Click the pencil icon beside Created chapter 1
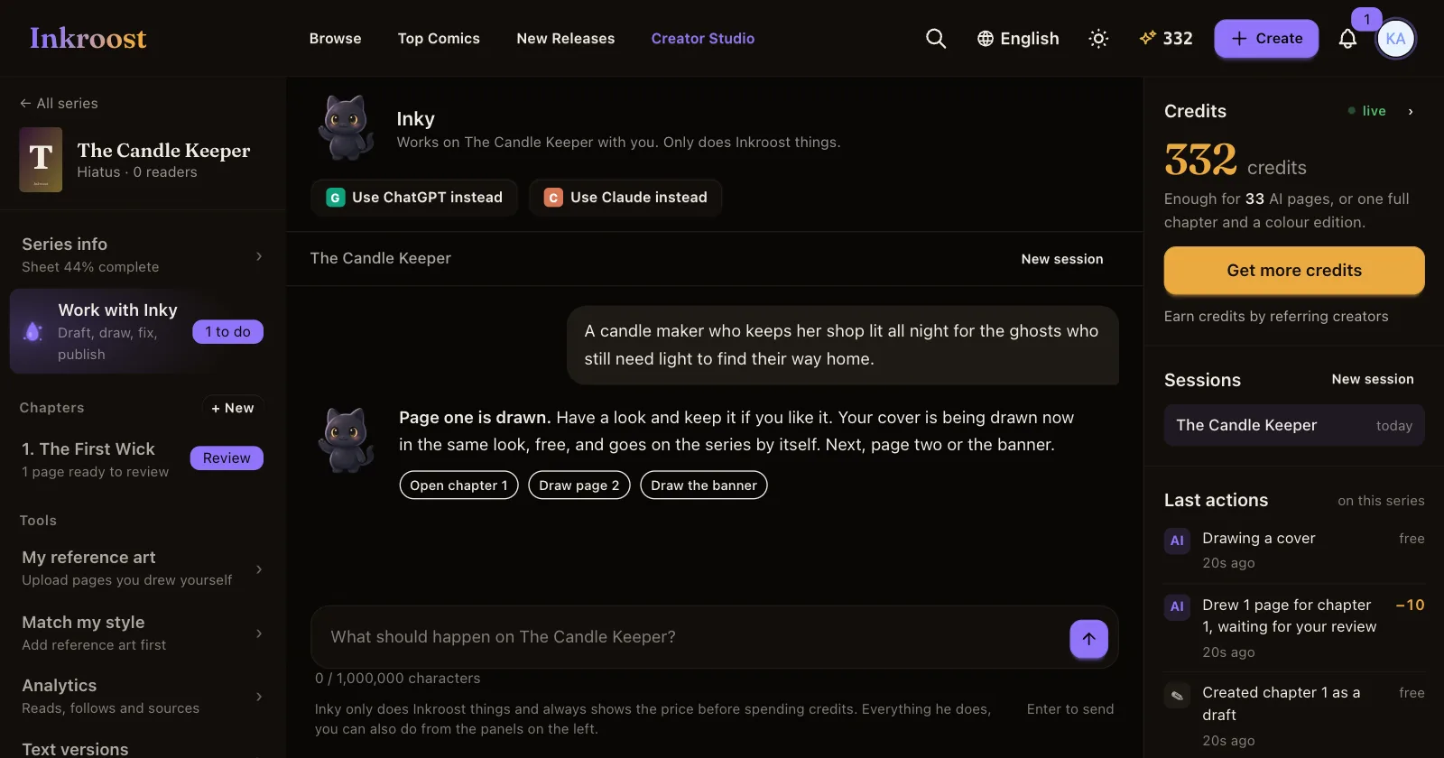Viewport: 1444px width, 758px height. tap(1177, 695)
